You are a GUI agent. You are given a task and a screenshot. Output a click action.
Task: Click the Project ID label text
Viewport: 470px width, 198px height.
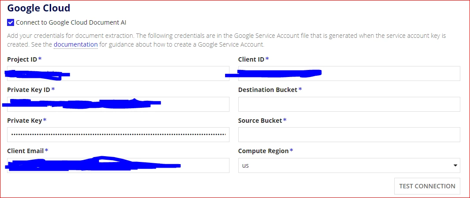[x=22, y=59]
